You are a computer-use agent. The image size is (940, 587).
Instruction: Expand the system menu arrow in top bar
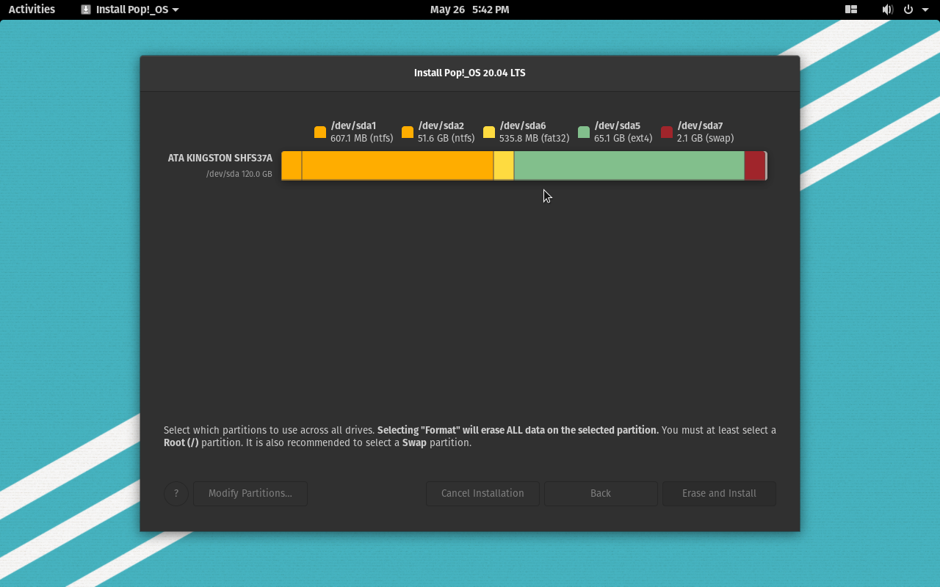(x=925, y=10)
